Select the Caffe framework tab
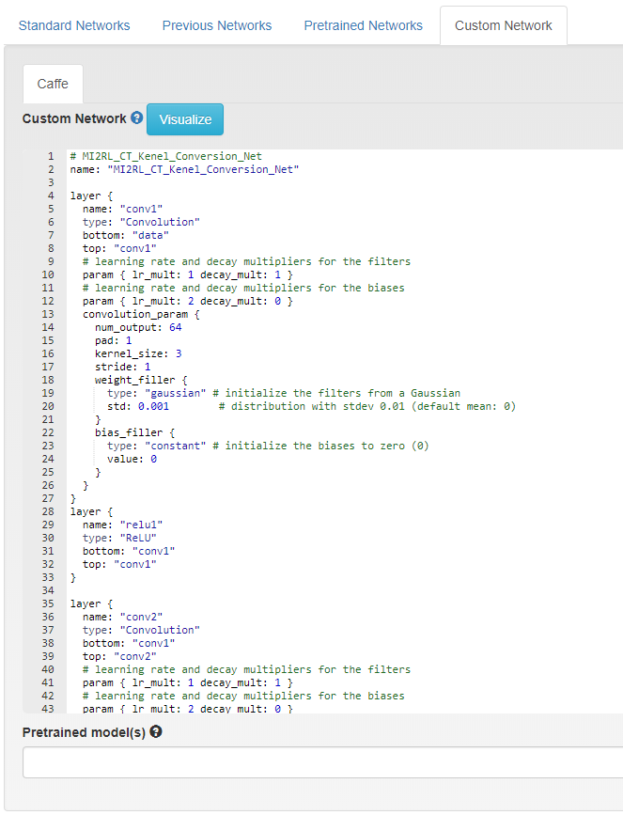The height and width of the screenshot is (815, 623). 53,84
